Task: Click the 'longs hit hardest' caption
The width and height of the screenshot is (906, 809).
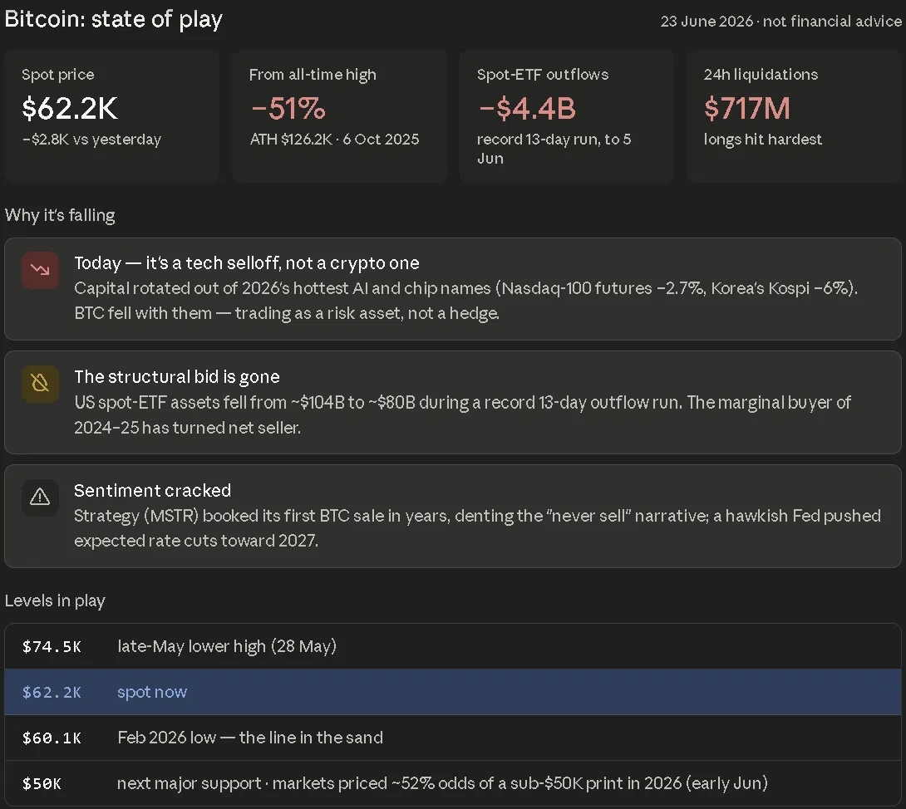Action: (763, 140)
